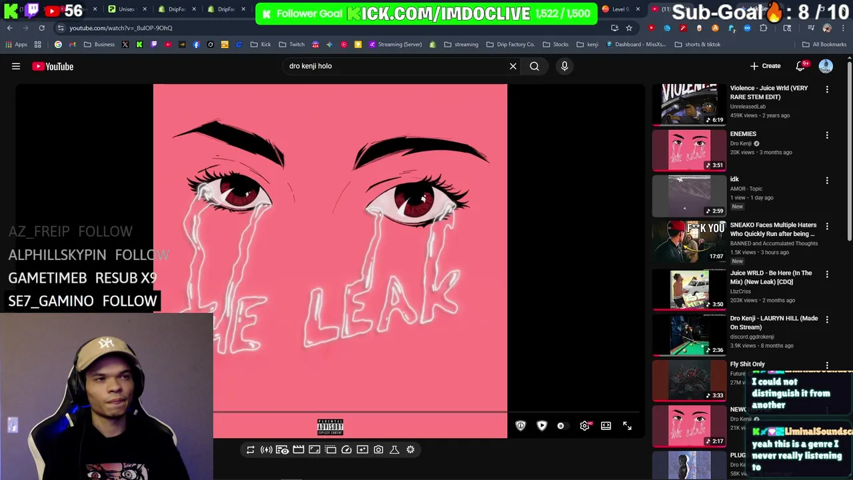853x480 pixels.
Task: Go to YouTube home via logo
Action: click(x=53, y=67)
